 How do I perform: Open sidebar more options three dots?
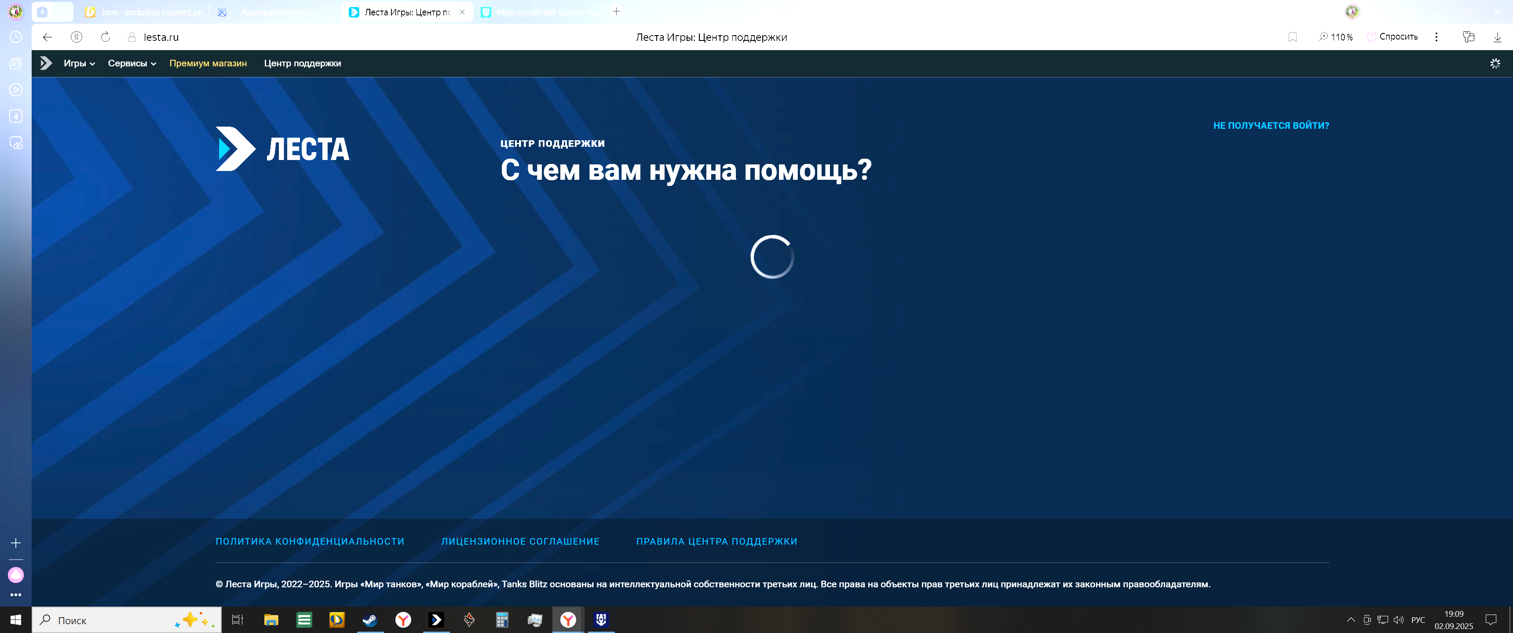pos(16,595)
